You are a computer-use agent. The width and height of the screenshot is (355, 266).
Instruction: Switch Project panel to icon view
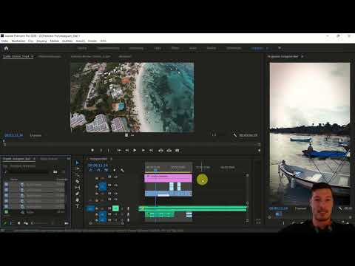[x=18, y=223]
